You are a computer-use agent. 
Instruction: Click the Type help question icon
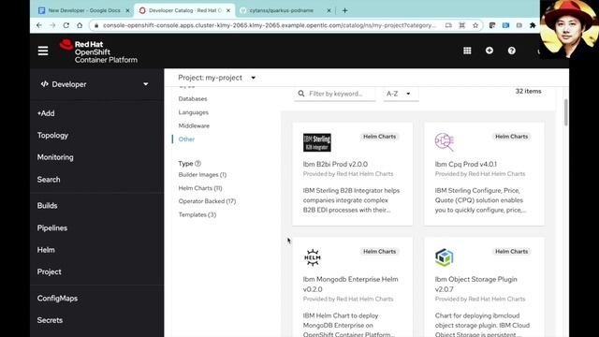coord(197,164)
